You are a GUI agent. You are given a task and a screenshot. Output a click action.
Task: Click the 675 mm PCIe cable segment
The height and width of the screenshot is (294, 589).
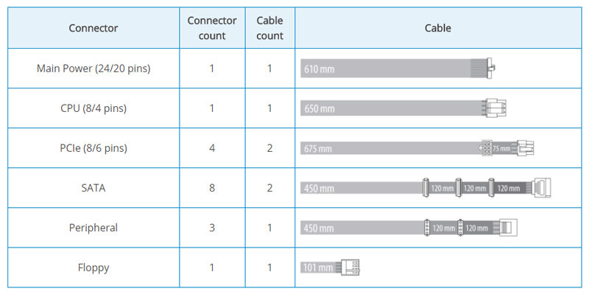click(x=390, y=148)
